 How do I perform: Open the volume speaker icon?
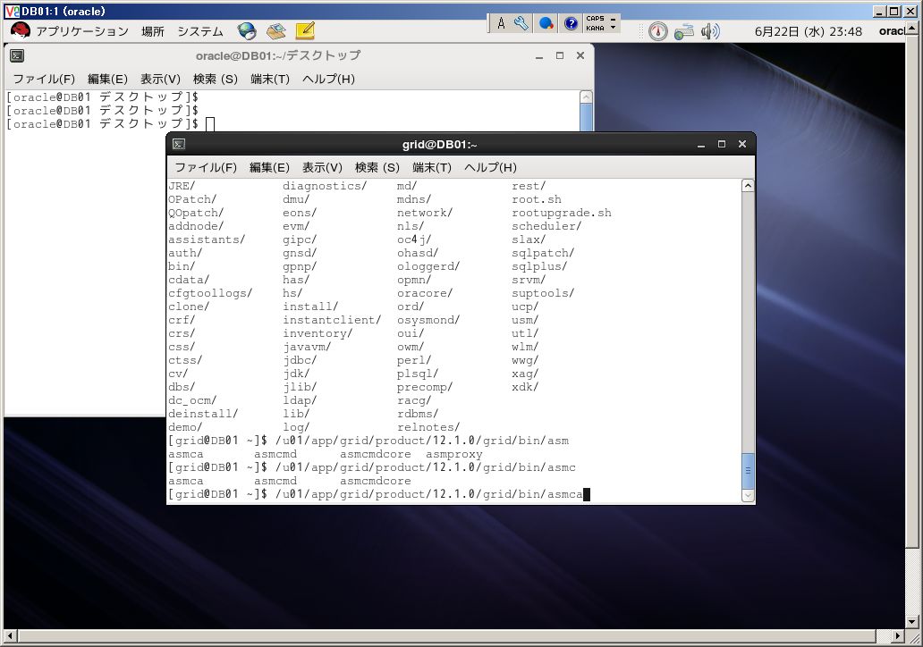pyautogui.click(x=710, y=31)
